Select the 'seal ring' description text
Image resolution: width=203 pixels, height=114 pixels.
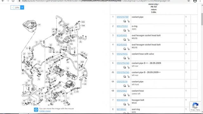tap(136, 109)
